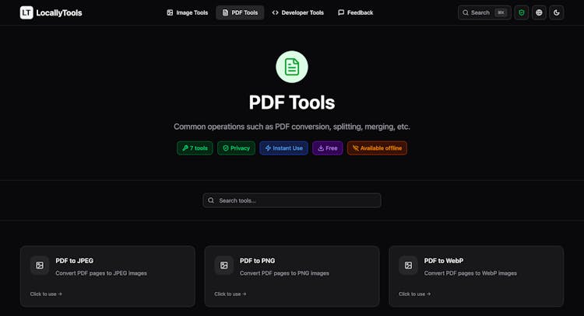
Task: Click the document icon on PDF Tools tab
Action: point(225,12)
